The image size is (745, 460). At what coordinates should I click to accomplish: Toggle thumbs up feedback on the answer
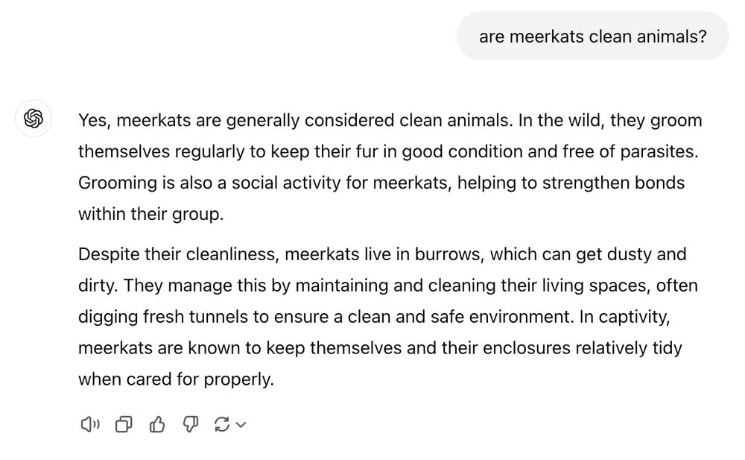click(157, 423)
